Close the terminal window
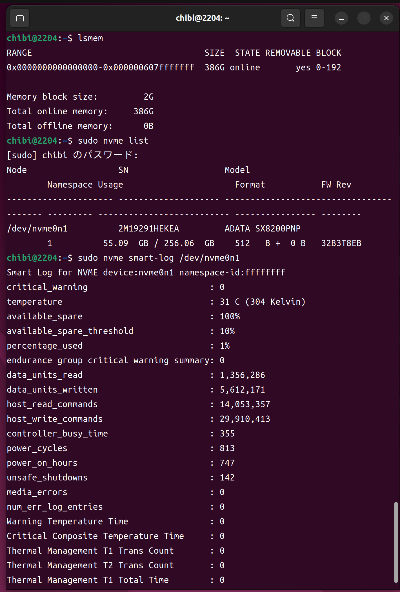400x592 pixels. (386, 18)
